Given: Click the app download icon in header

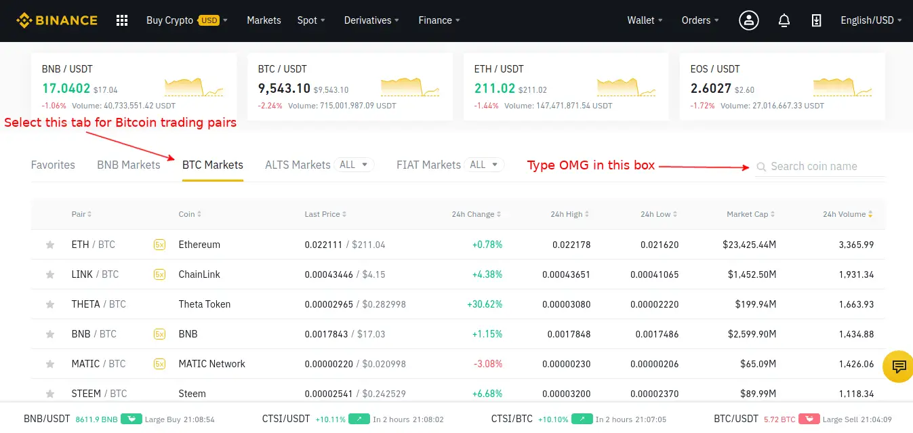Looking at the screenshot, I should coord(817,20).
